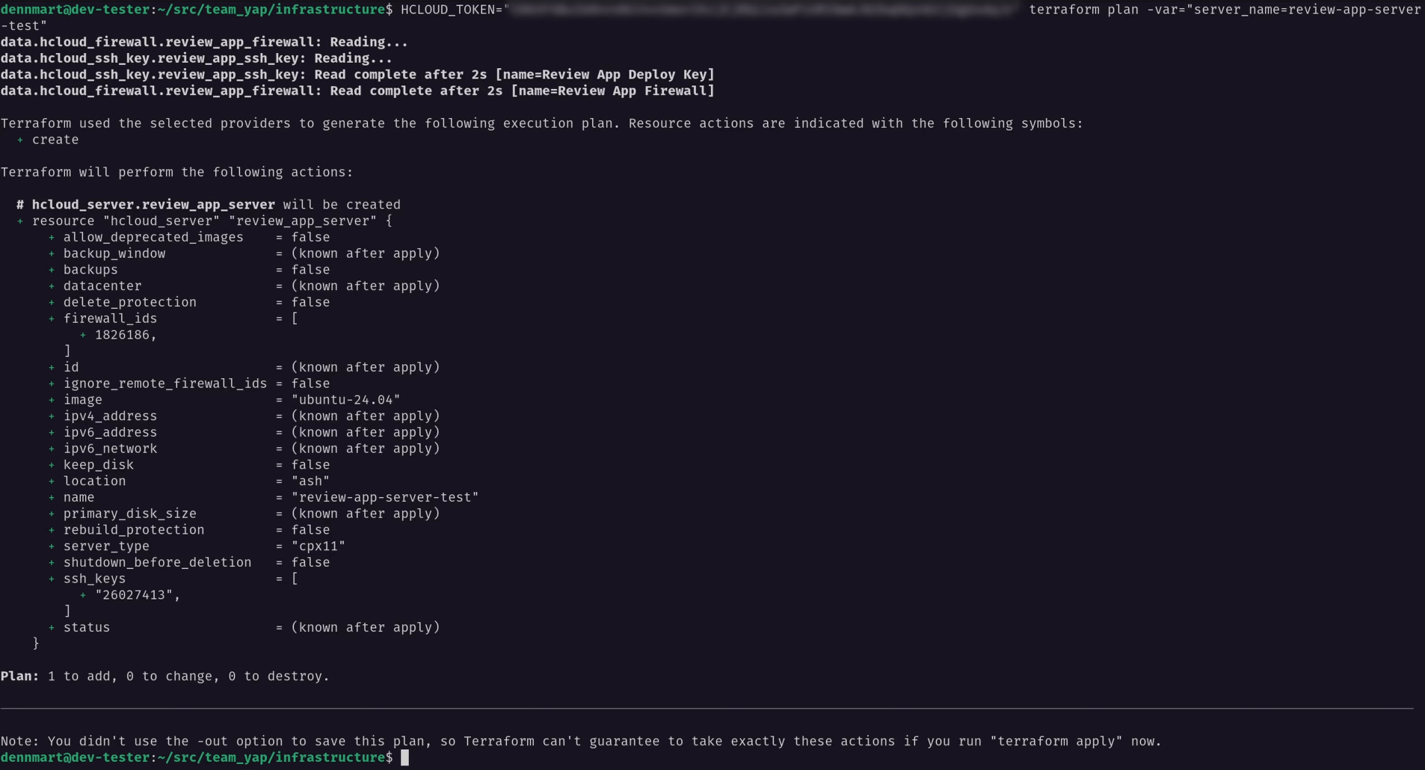The image size is (1425, 770).
Task: Click the 'keep_disk' attribute
Action: 99,466
